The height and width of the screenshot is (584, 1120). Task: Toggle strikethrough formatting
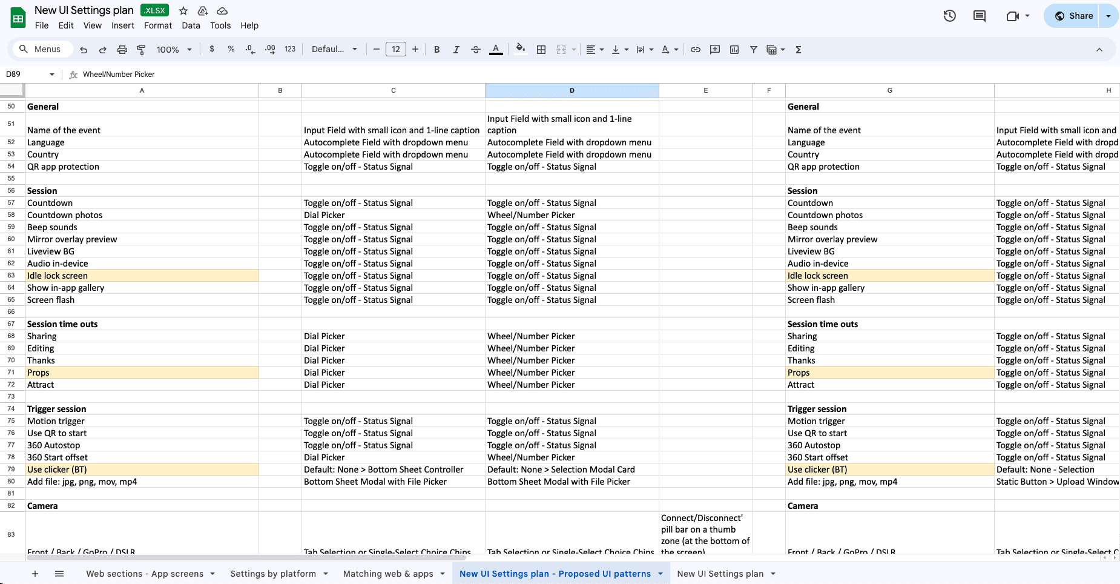pos(476,50)
